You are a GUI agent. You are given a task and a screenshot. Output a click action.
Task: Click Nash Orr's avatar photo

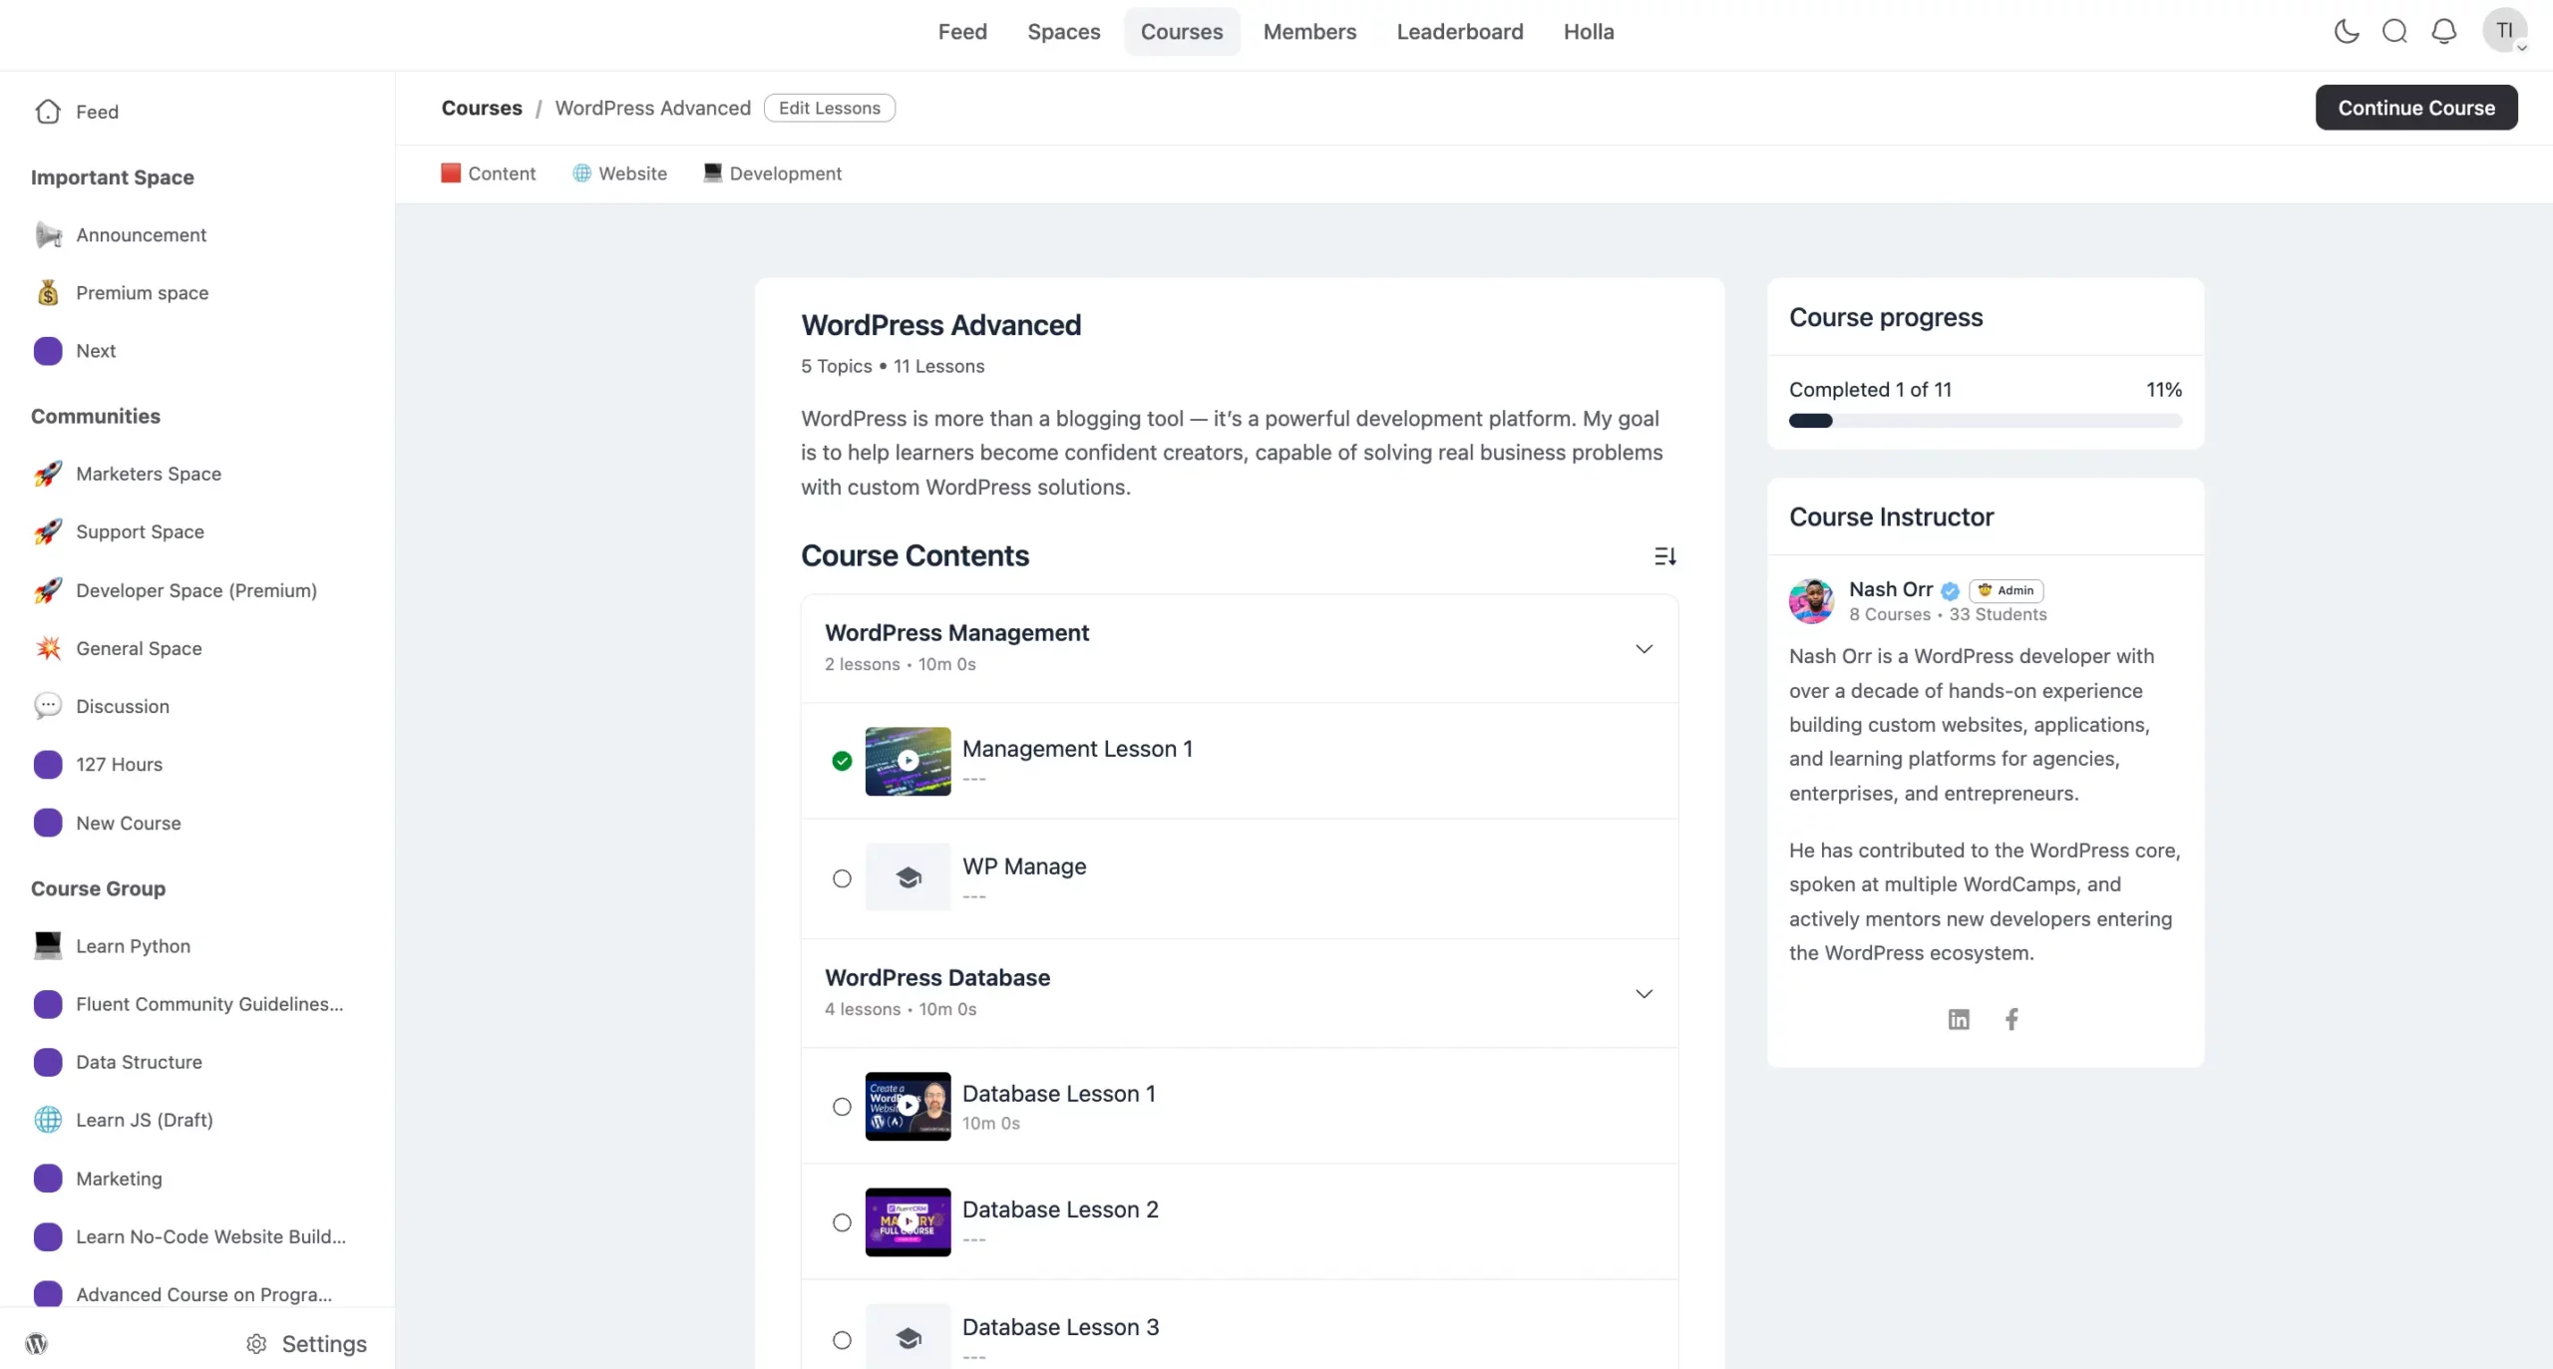click(1811, 600)
